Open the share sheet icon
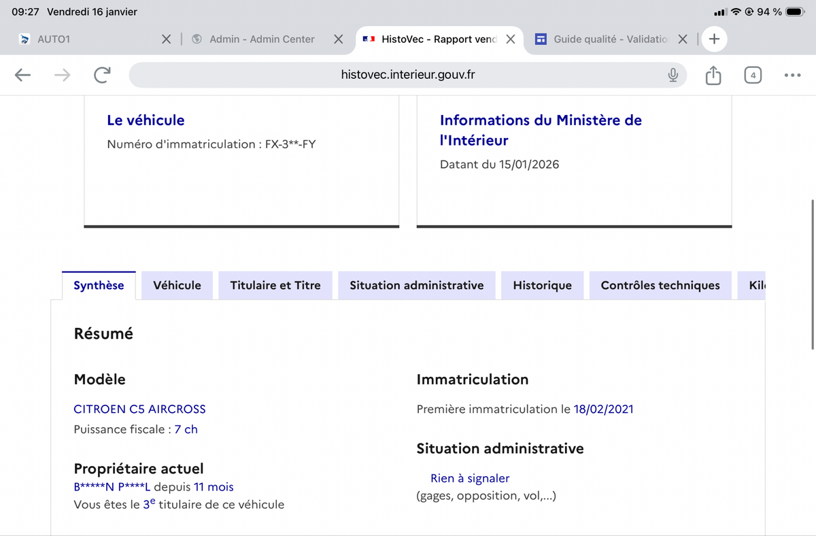Image resolution: width=816 pixels, height=536 pixels. [x=713, y=75]
